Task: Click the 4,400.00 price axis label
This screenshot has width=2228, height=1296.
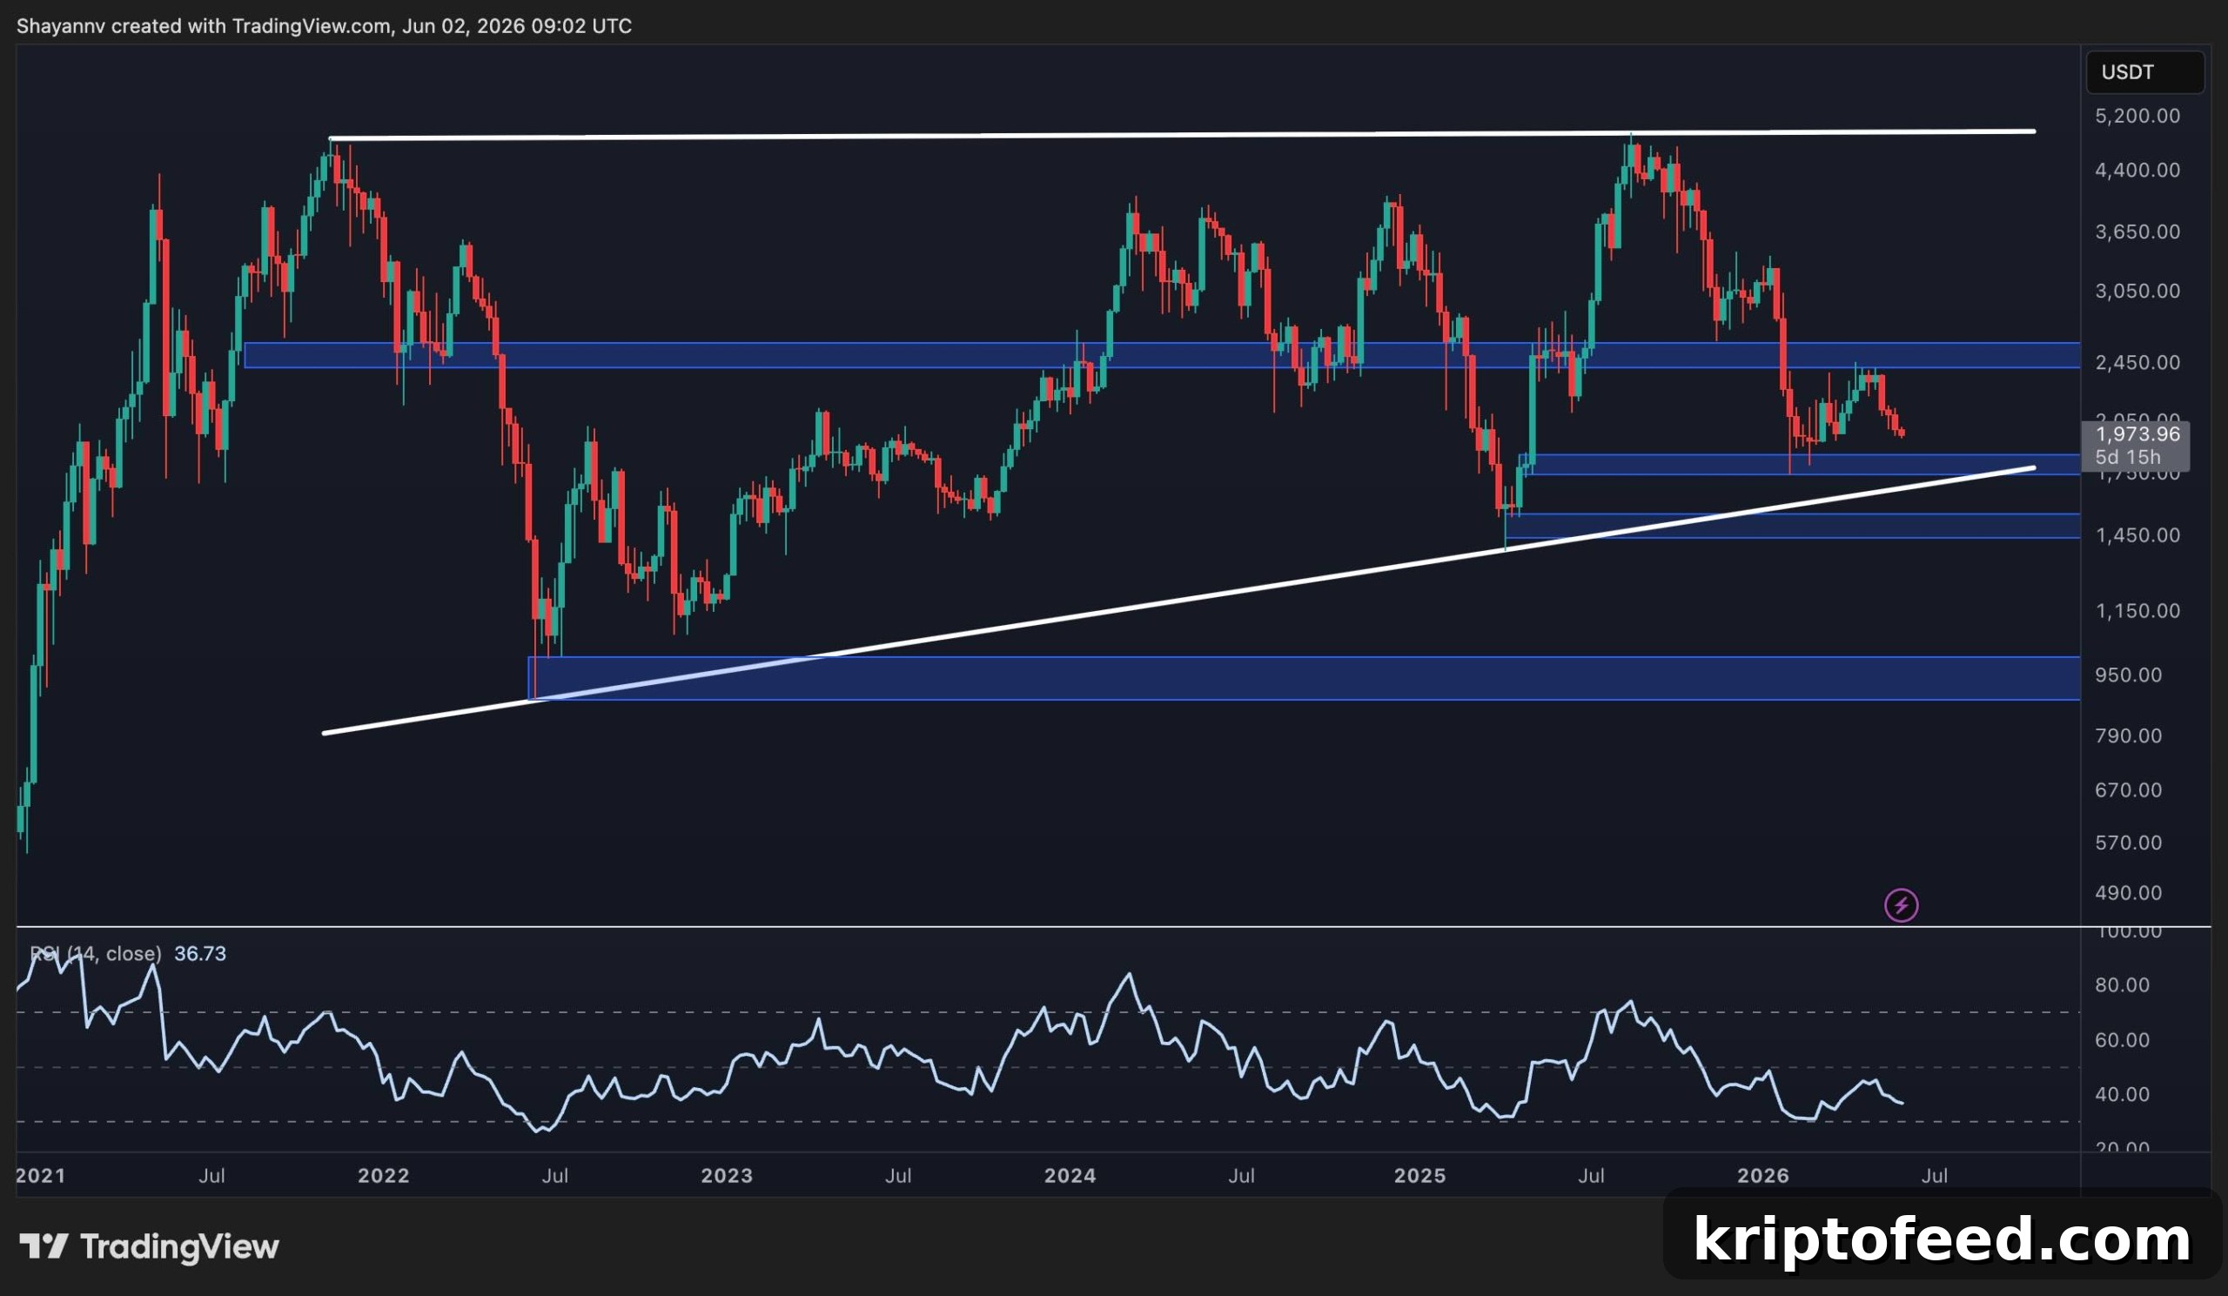Action: [2137, 170]
